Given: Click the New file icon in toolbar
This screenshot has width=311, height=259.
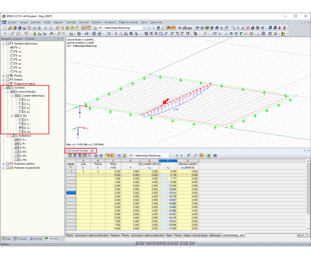Looking at the screenshot, I should [5, 28].
